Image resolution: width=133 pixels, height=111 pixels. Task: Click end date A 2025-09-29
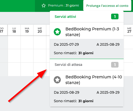pyautogui.click(x=108, y=93)
